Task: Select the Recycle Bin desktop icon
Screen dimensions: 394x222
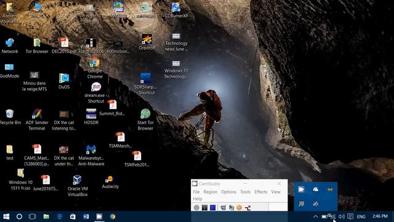Action: pos(10,117)
